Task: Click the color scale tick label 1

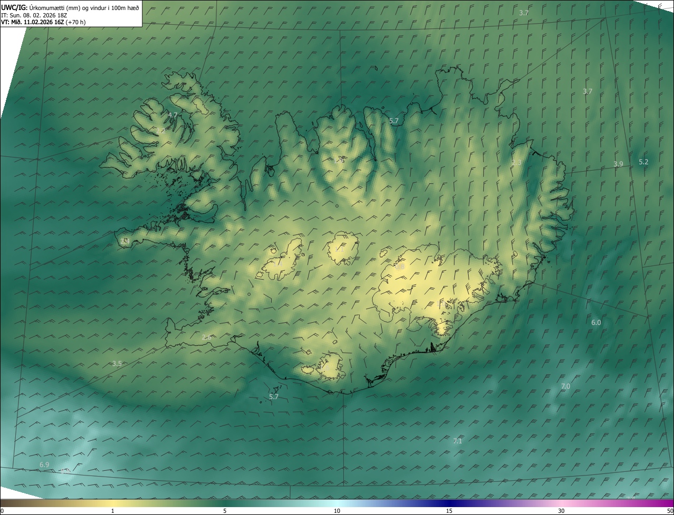Action: 113,511
